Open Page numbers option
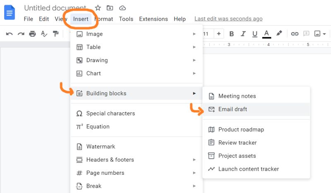The height and width of the screenshot is (193, 331). (x=137, y=173)
